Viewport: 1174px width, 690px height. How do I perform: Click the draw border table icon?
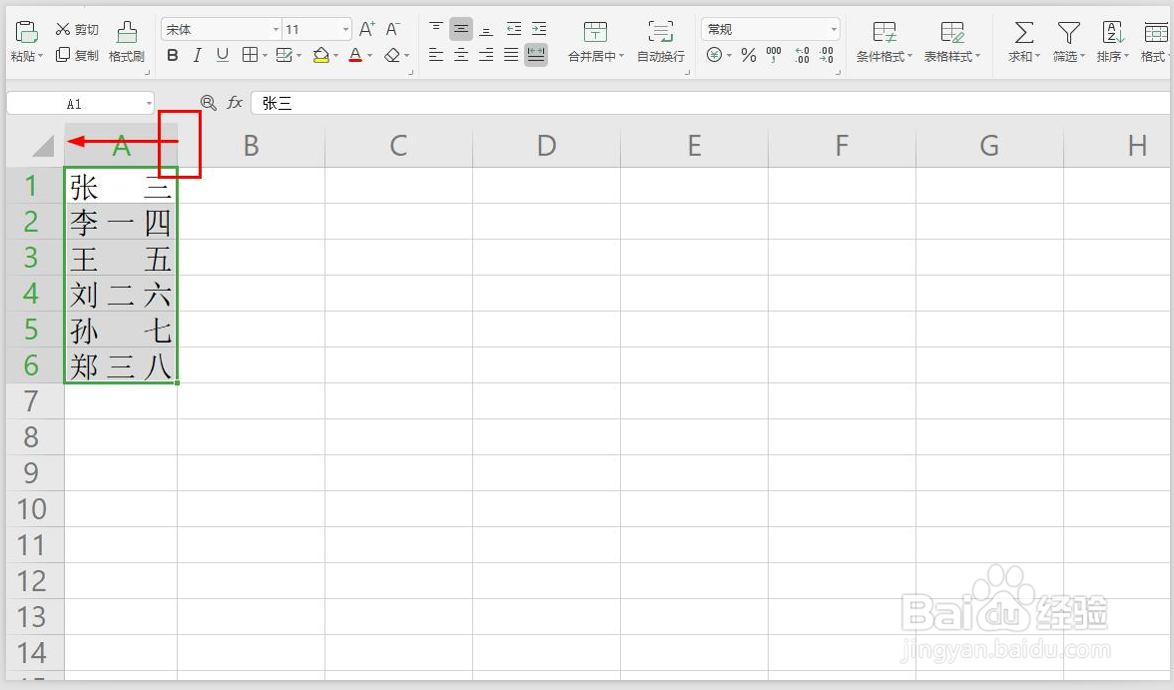point(284,56)
